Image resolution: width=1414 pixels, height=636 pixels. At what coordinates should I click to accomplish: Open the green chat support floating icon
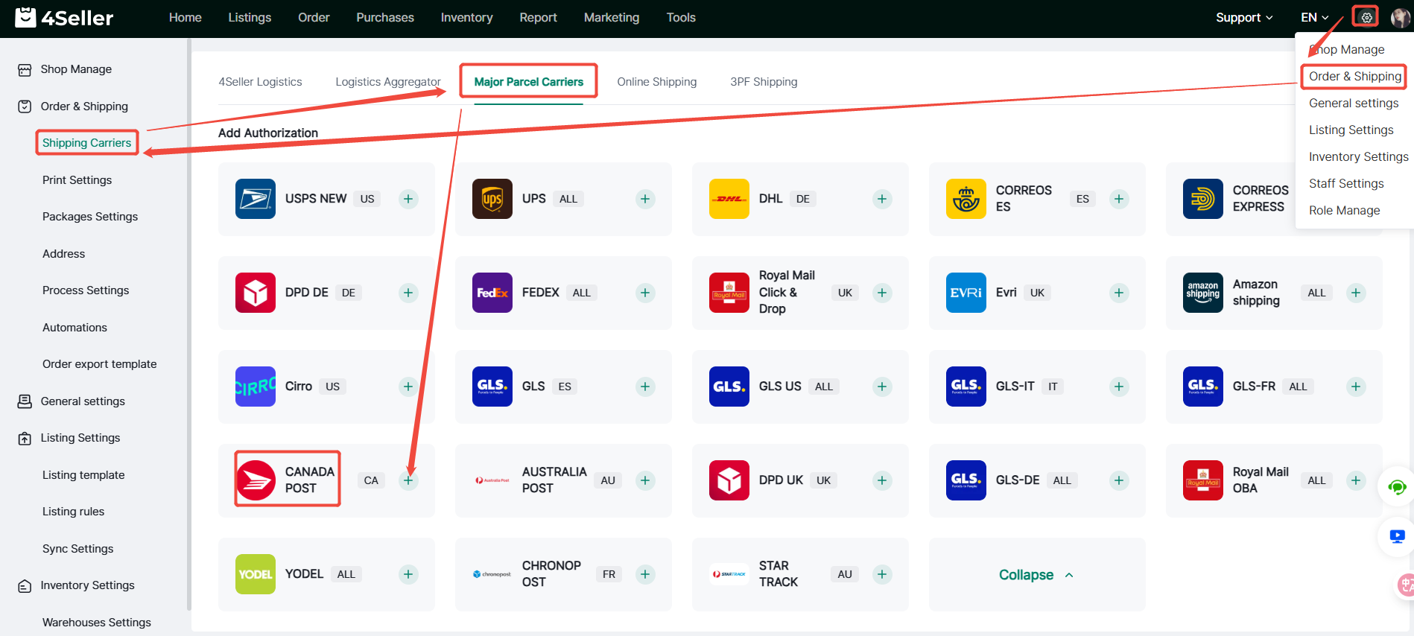(x=1396, y=488)
